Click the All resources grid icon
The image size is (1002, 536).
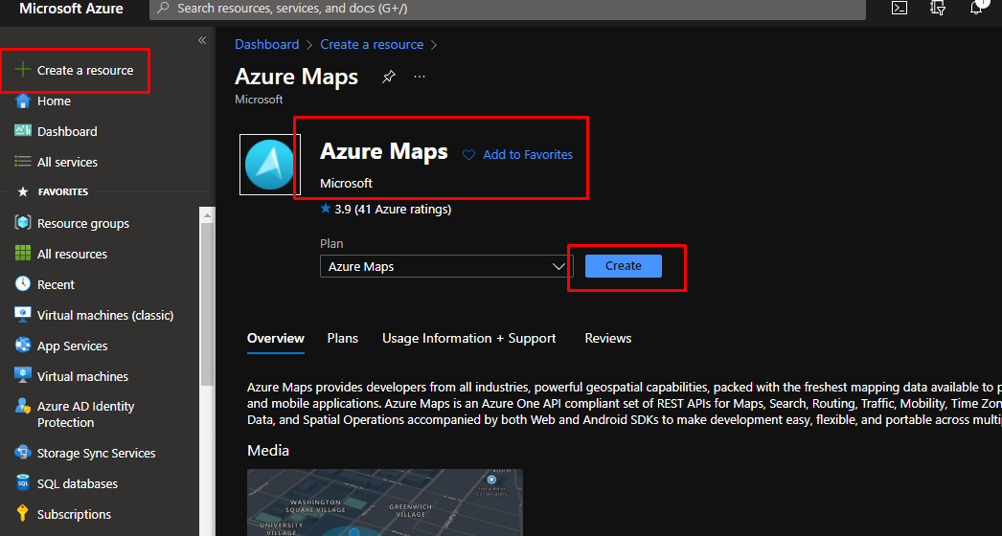[22, 254]
